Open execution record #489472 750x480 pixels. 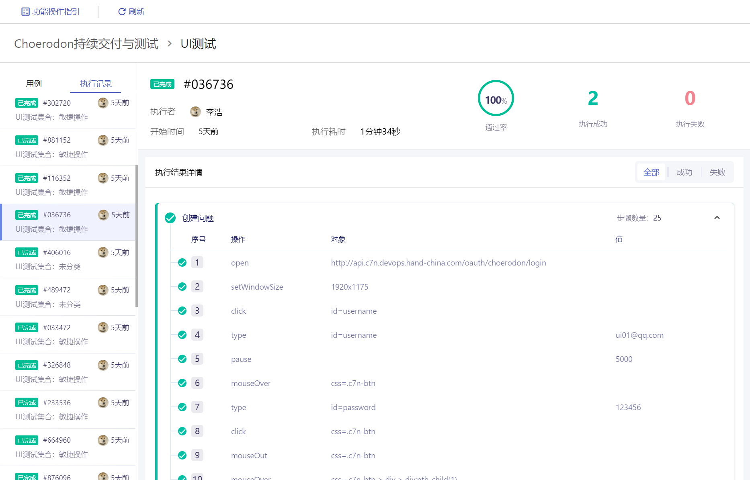pos(68,297)
